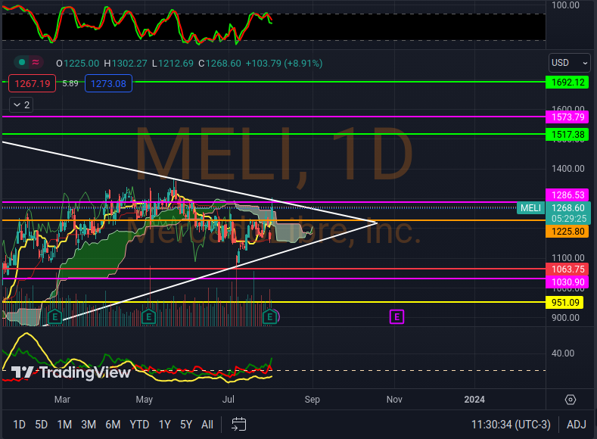Click the purple upcoming earnings marker

click(x=396, y=316)
